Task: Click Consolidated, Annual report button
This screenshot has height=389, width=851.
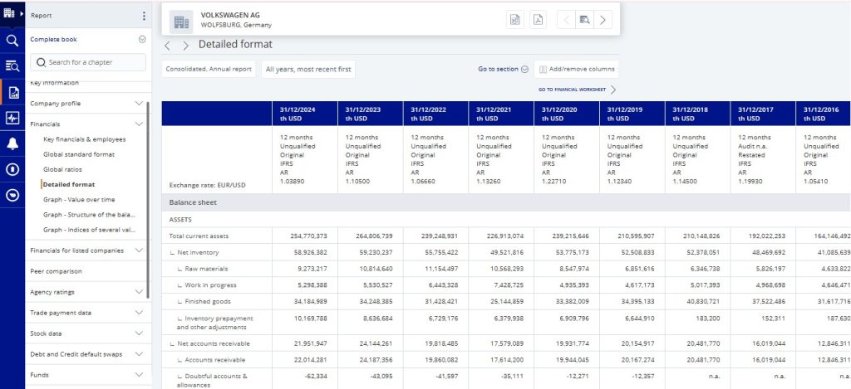Action: (209, 70)
